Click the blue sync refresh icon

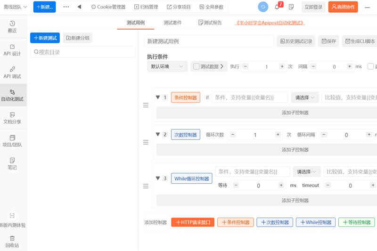263,7
